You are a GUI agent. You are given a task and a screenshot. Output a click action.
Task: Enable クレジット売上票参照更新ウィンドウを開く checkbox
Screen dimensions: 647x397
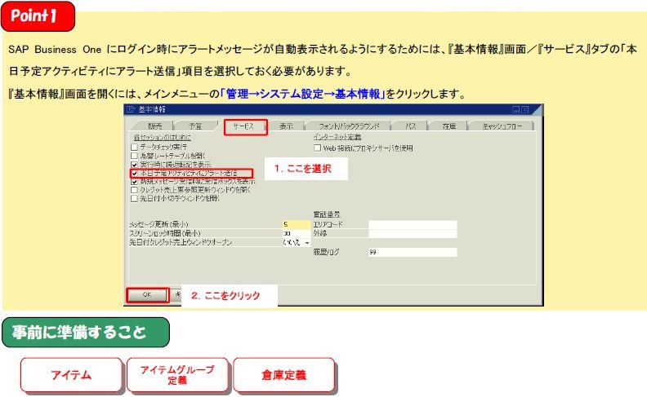pyautogui.click(x=134, y=190)
